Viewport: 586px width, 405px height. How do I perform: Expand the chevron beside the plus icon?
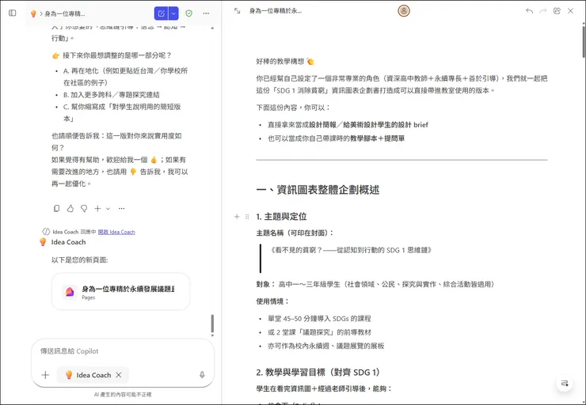(108, 209)
